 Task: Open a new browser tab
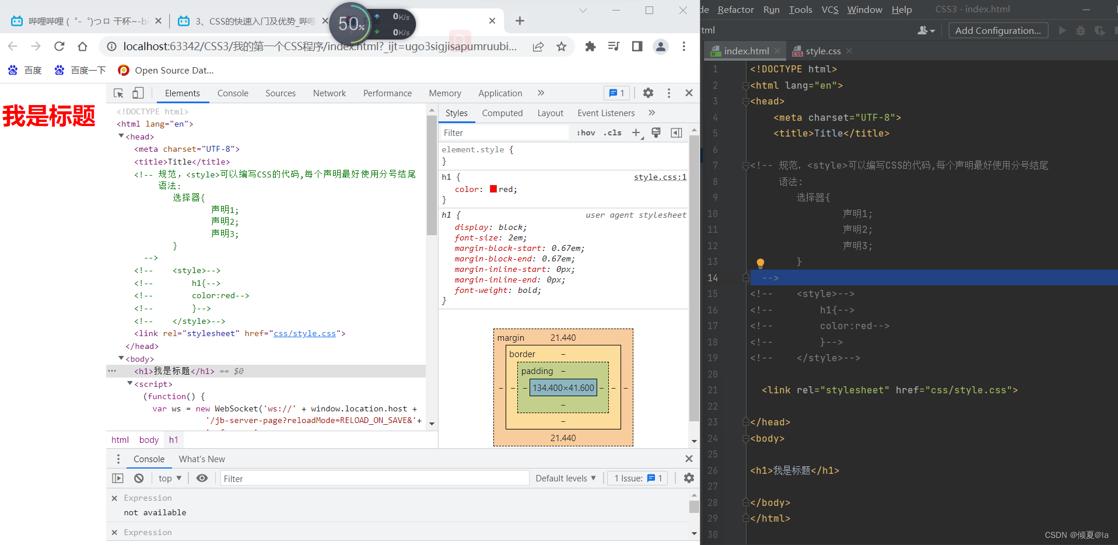(520, 21)
